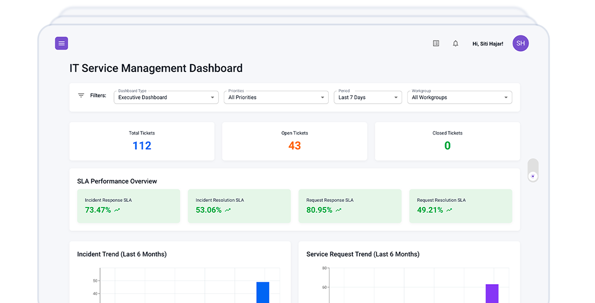Image resolution: width=595 pixels, height=303 pixels.
Task: Click the list view icon in header
Action: click(436, 44)
